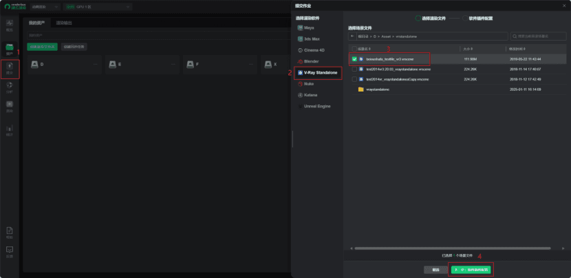Viewport: 571px width, 278px height.
Task: Check test2014vr3.20.03_vraystandalone.vrscene checkbox
Action: point(354,69)
